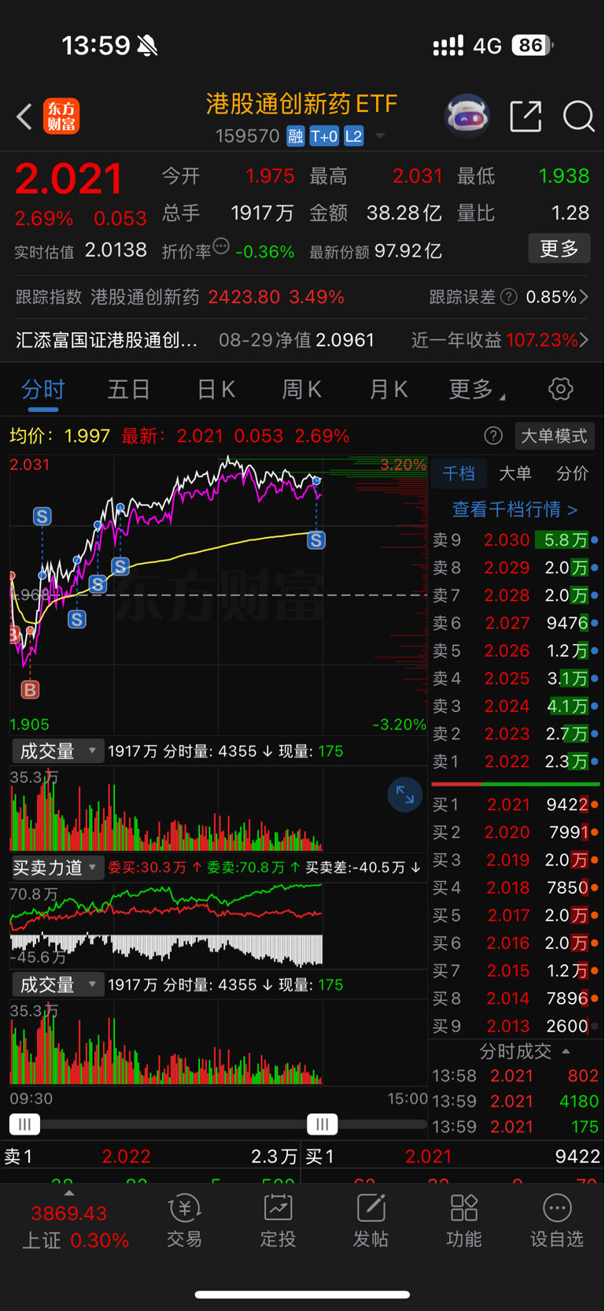Tap the 东方财富 logo icon
Screen dimensions: 605x1311
pos(61,117)
